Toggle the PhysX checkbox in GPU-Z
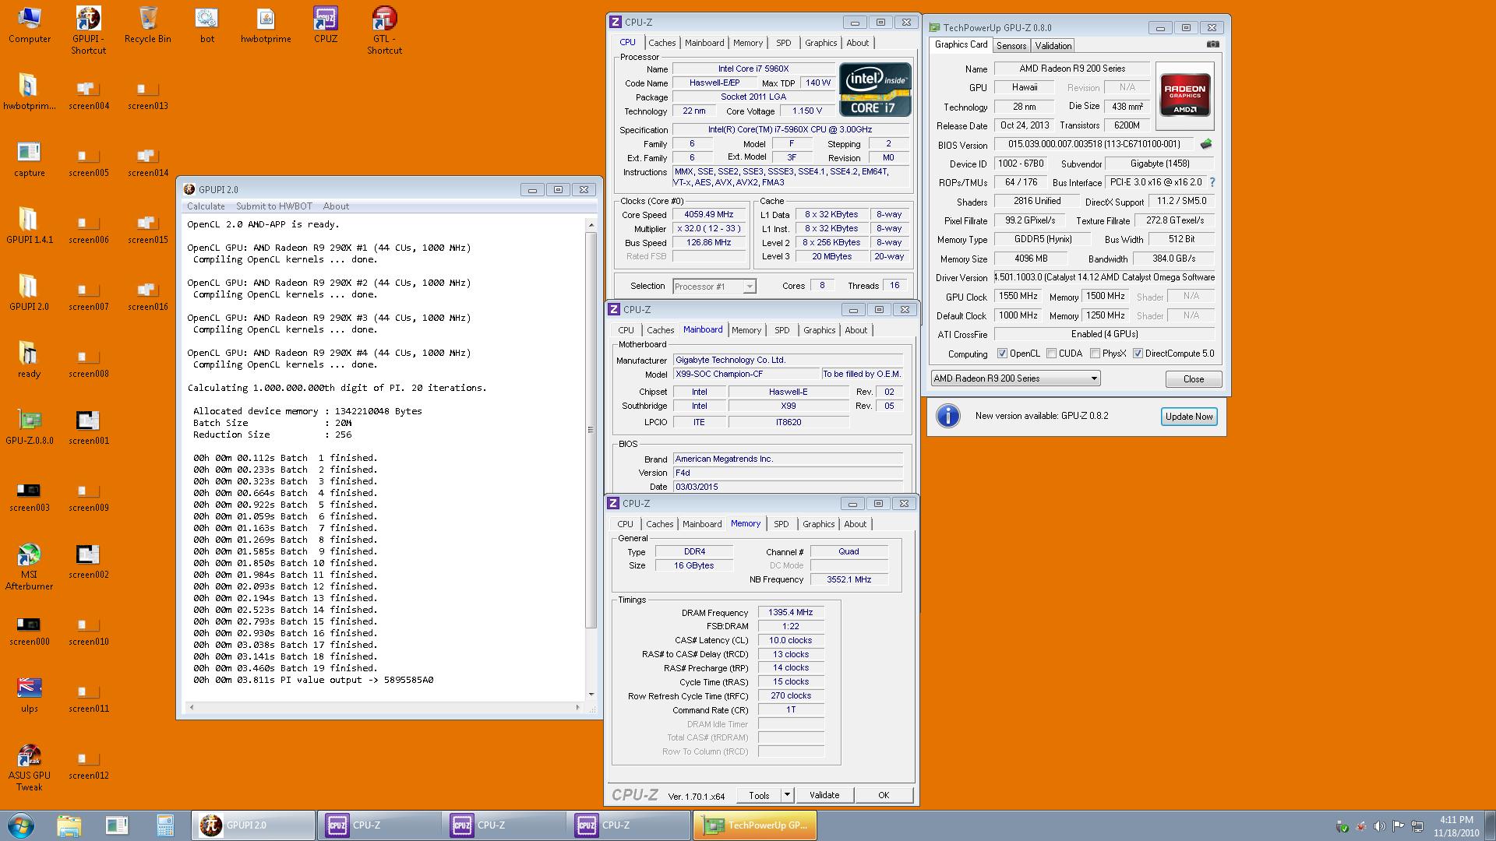Screen dimensions: 1496x841 pos(1095,354)
